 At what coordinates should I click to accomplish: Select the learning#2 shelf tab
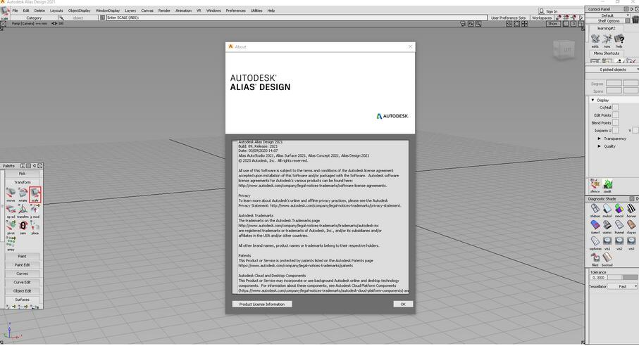point(606,28)
